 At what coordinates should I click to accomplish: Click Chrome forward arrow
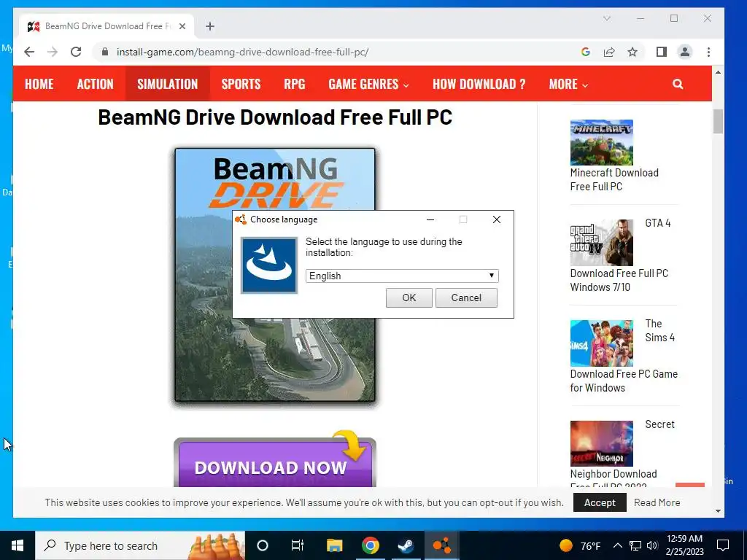[x=53, y=52]
